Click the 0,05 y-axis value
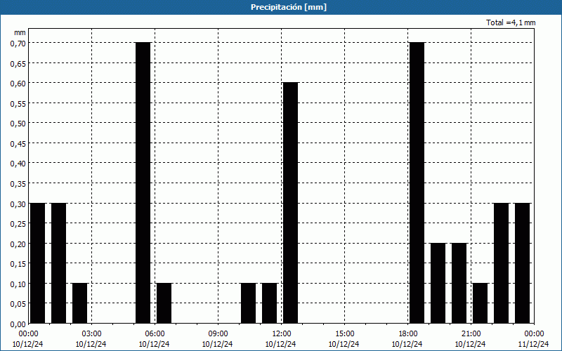The image size is (562, 351). [18, 304]
